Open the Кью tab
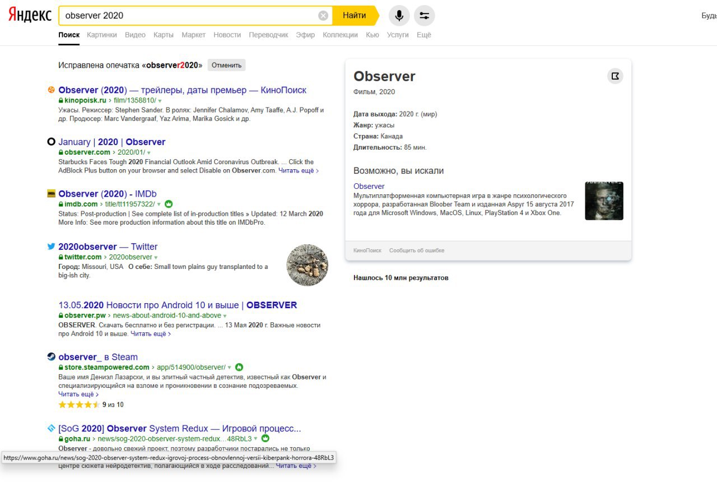 click(372, 35)
